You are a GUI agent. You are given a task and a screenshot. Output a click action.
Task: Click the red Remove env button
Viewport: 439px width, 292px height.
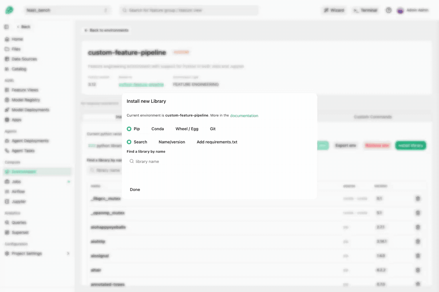(377, 145)
